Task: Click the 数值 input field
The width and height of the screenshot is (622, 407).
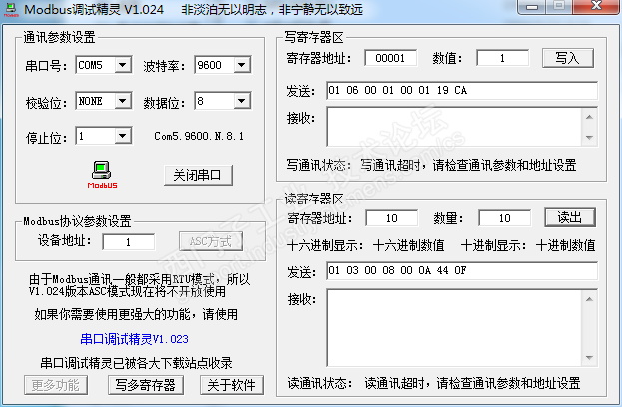Action: [x=502, y=58]
